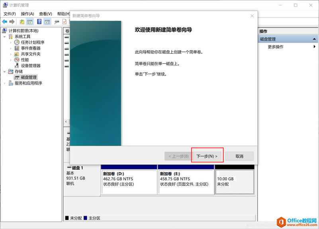Minimize the 计算机管理 window

(x=280, y=5)
